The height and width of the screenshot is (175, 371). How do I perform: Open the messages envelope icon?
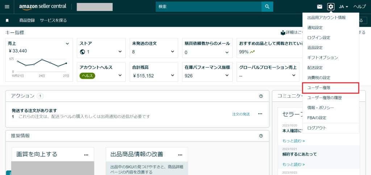[x=320, y=7]
